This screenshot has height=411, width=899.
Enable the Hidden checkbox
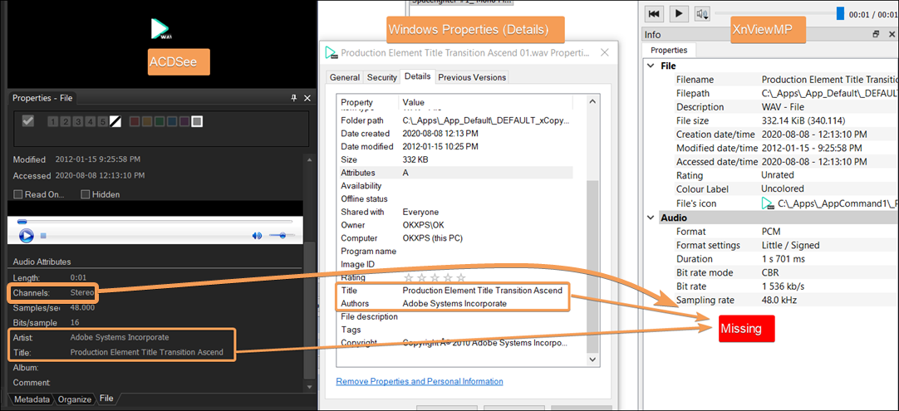(86, 194)
